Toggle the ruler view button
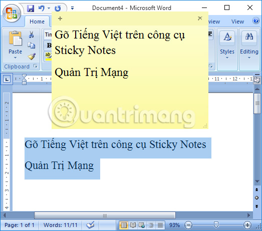This screenshot has width=262, height=231. (x=257, y=80)
